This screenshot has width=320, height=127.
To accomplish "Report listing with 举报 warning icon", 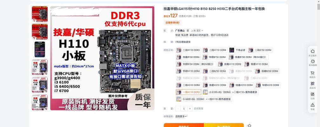I will click(x=312, y=106).
